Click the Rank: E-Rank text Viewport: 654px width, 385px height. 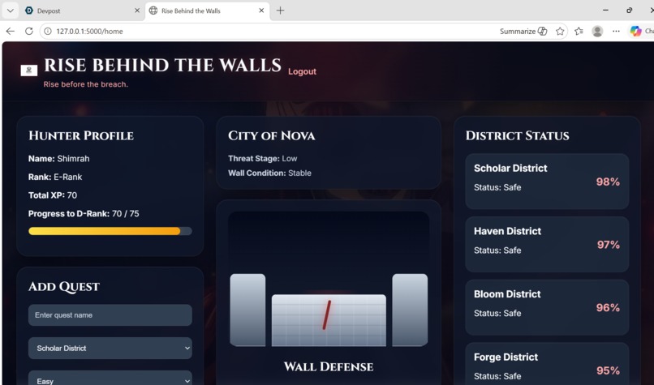[55, 177]
